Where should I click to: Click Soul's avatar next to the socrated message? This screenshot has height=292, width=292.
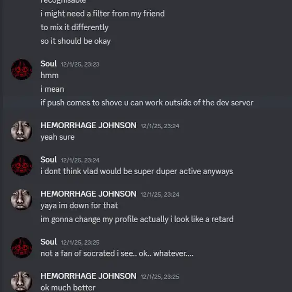21,248
